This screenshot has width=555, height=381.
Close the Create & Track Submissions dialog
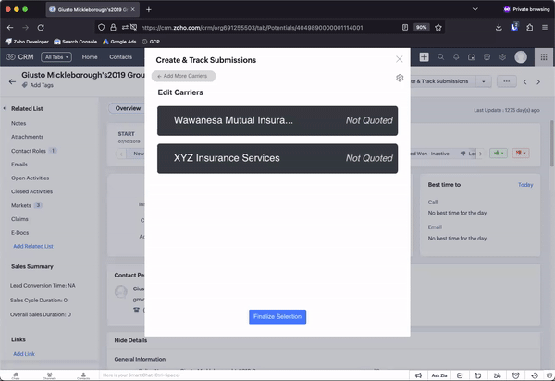tap(400, 59)
